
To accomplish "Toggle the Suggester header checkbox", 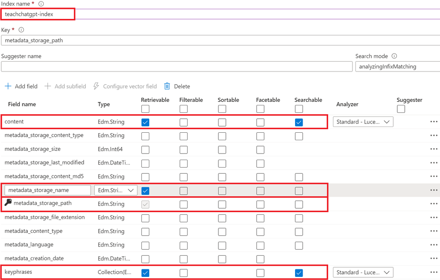I will tap(400, 109).
